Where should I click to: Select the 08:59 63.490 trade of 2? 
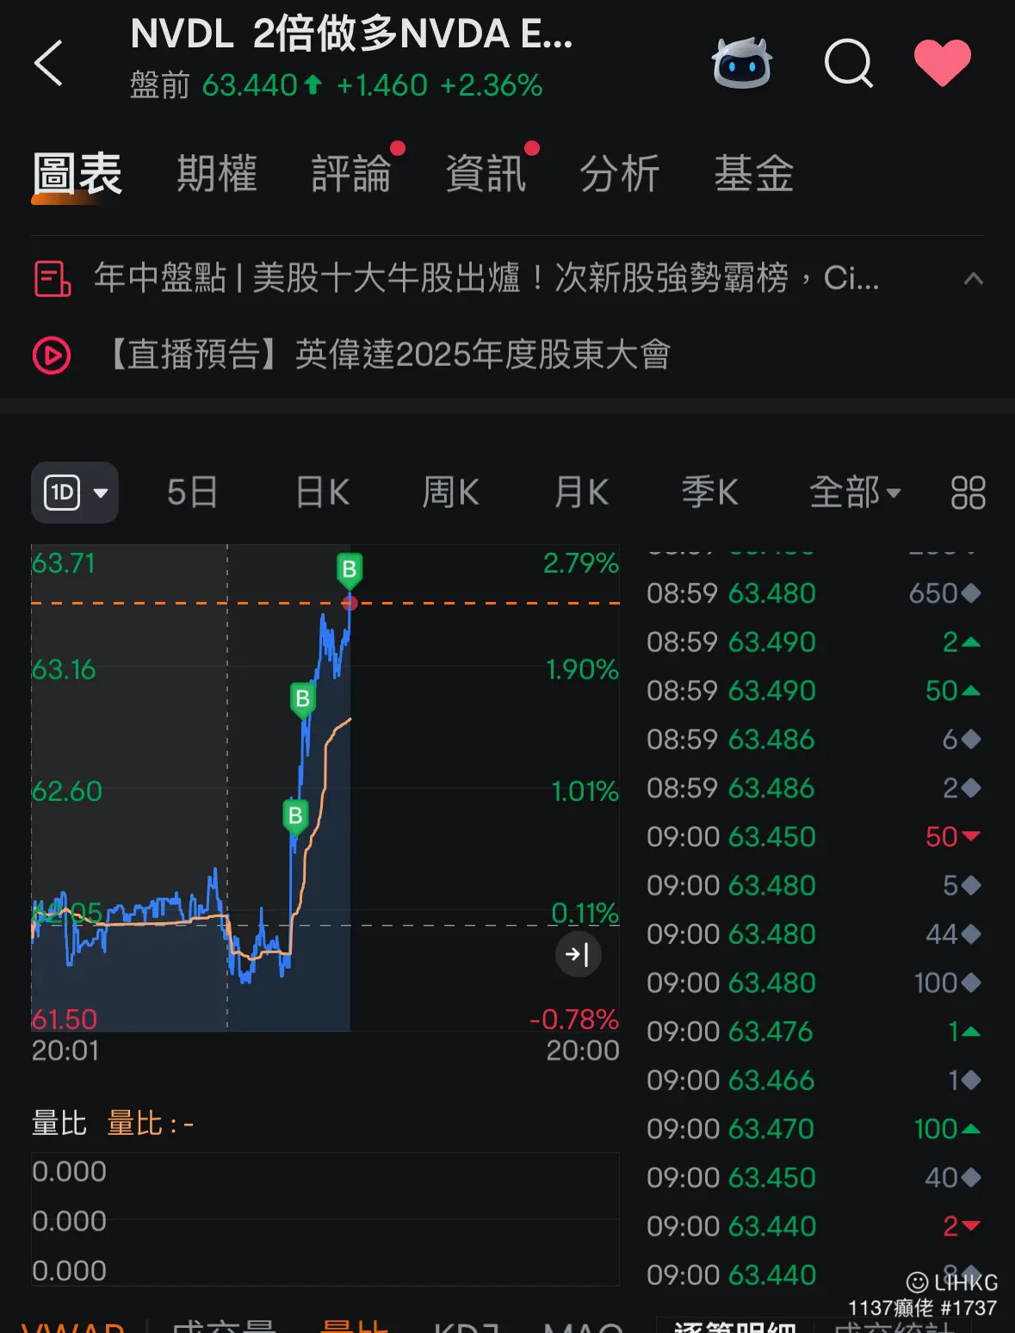pyautogui.click(x=814, y=642)
